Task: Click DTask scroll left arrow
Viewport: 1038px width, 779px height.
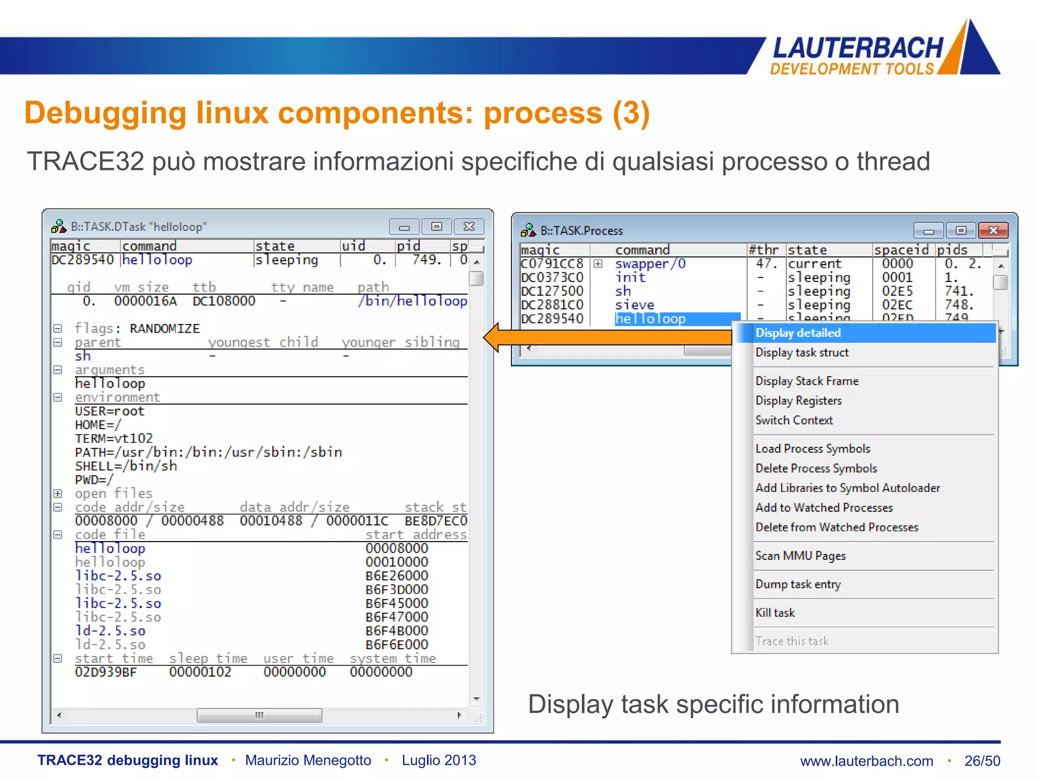Action: pos(59,716)
